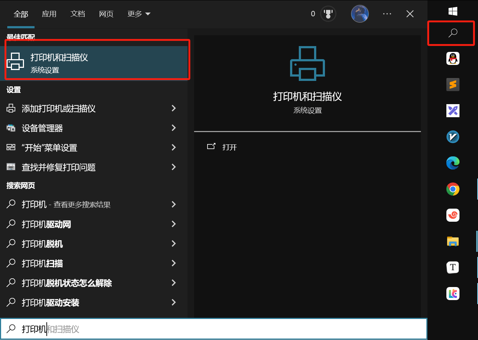Click the taskbar search magnifier icon
This screenshot has width=478, height=340.
point(453,33)
